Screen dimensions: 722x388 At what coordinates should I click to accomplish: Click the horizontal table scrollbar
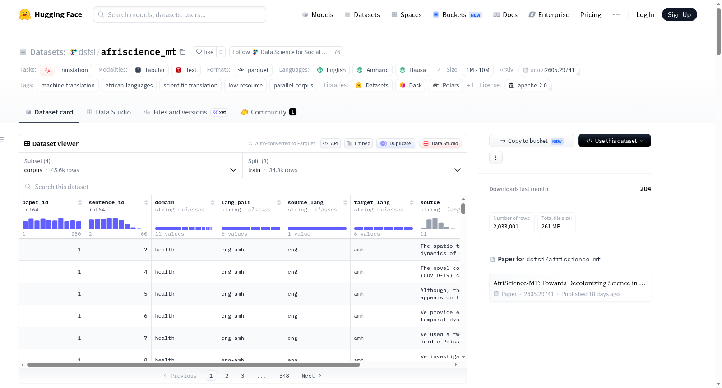point(193,365)
